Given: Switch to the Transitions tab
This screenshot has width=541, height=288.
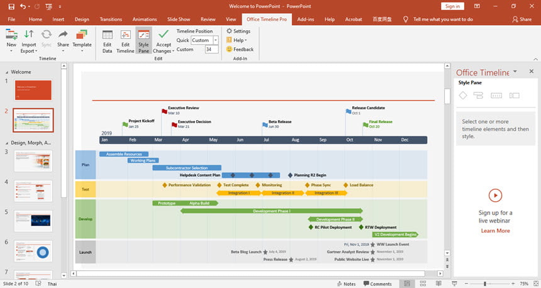Looking at the screenshot, I should coord(111,19).
